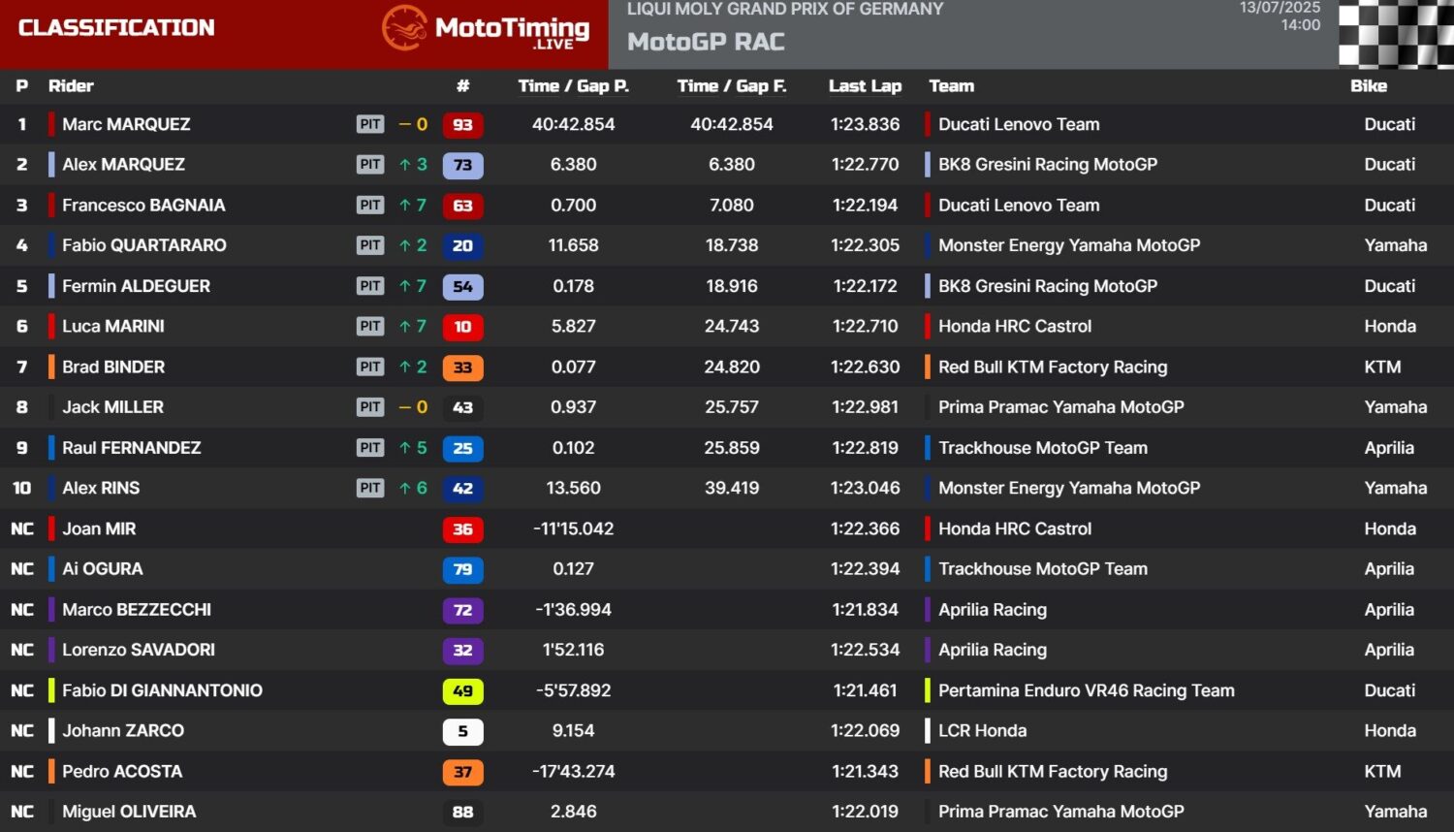Viewport: 1454px width, 832px height.
Task: Click Fermin Aldeguer's last lap time 1:22.172
Action: (865, 286)
